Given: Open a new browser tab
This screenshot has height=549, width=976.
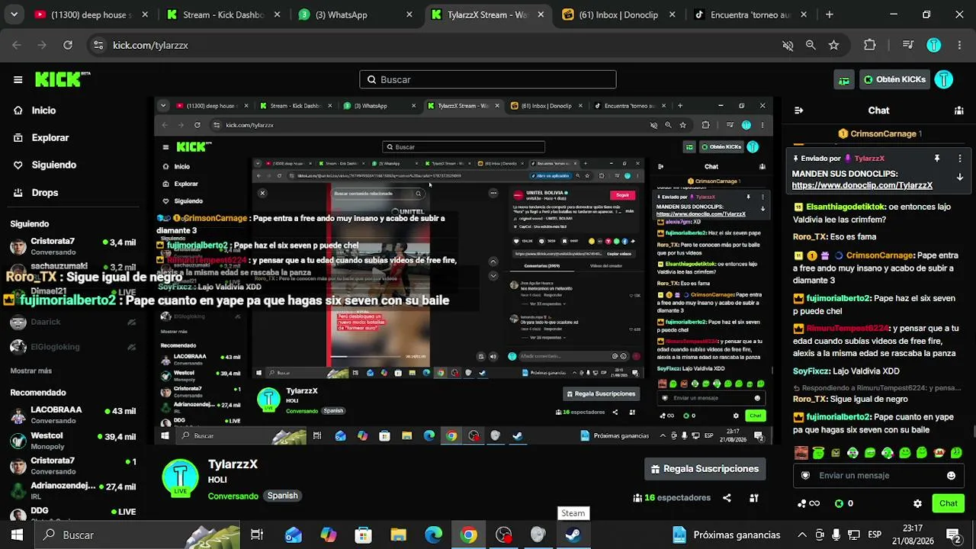Looking at the screenshot, I should pyautogui.click(x=830, y=14).
